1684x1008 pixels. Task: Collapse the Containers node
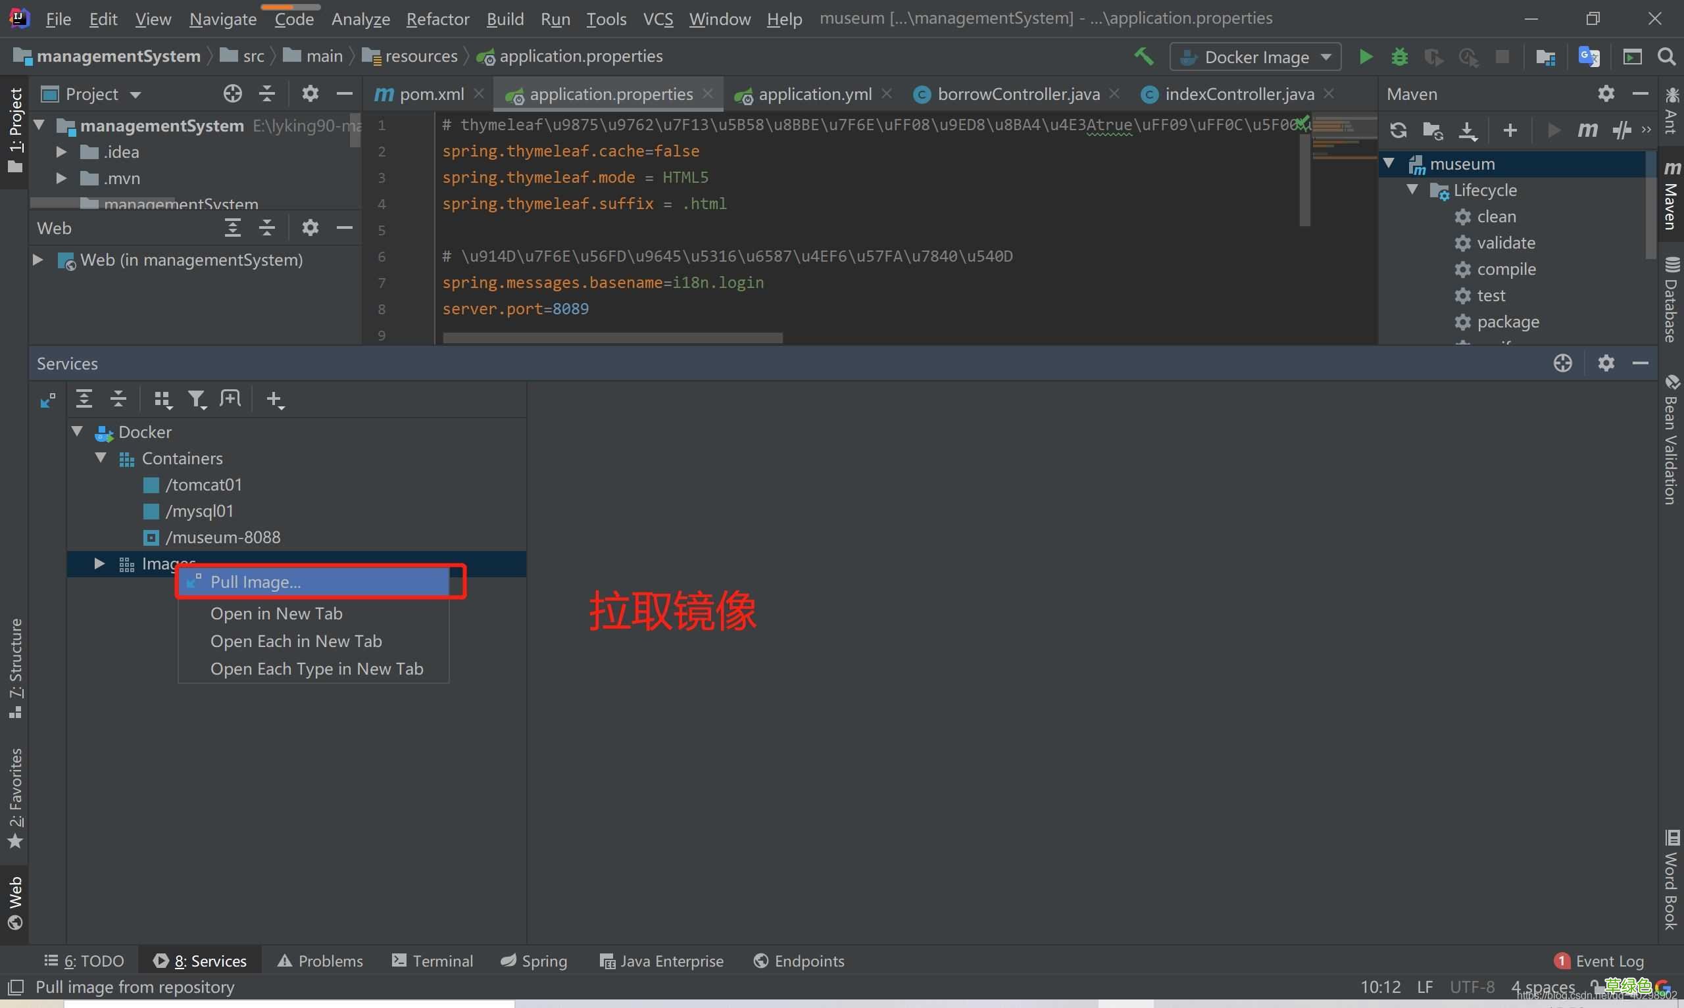(101, 458)
